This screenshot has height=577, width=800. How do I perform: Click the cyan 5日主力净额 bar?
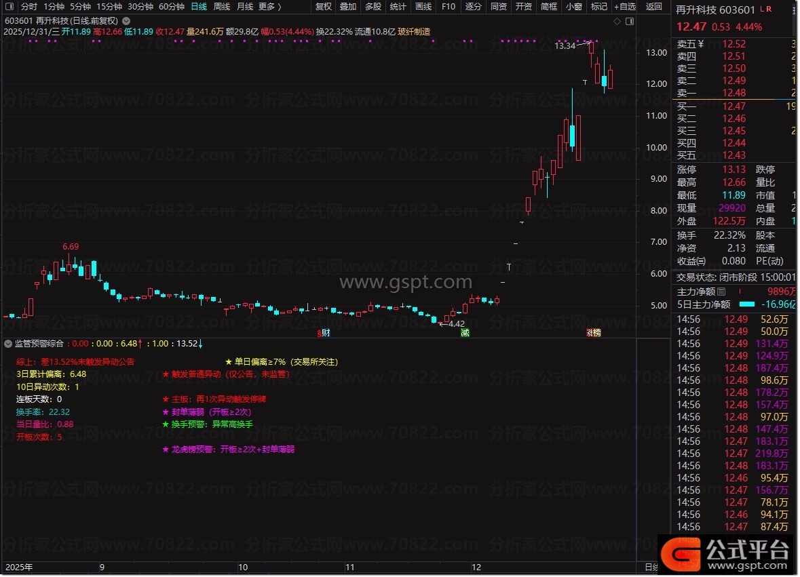click(747, 305)
